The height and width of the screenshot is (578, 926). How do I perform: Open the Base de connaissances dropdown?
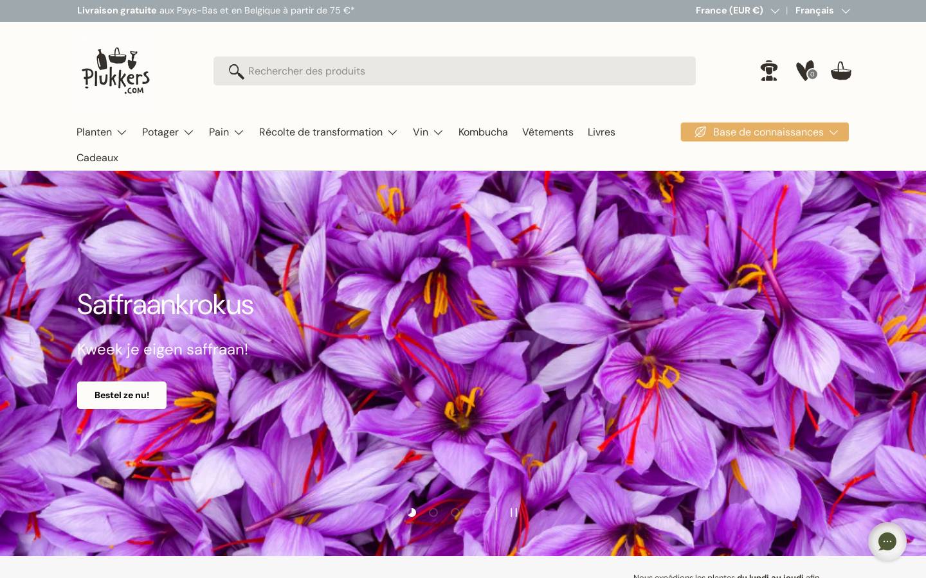click(x=765, y=132)
